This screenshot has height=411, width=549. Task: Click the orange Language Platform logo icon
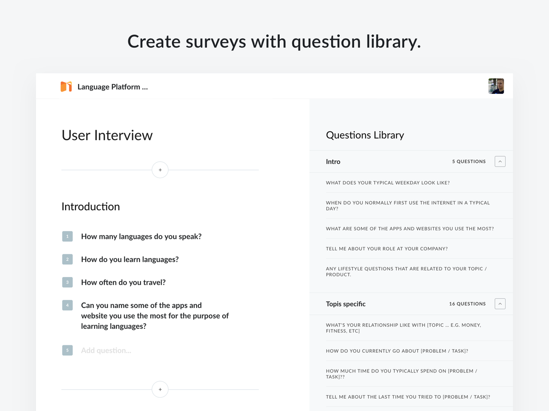pos(66,86)
